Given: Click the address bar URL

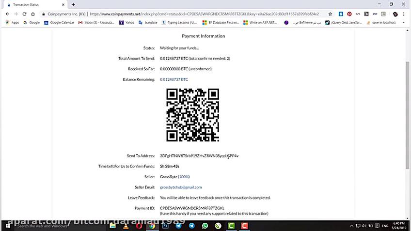Looking at the screenshot, I should click(x=204, y=14).
